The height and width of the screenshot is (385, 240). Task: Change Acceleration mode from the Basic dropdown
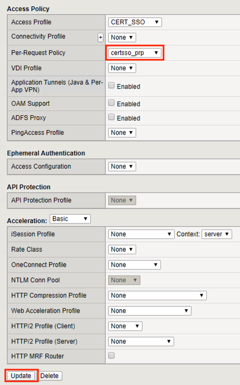pos(70,219)
